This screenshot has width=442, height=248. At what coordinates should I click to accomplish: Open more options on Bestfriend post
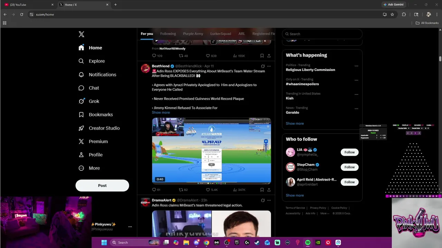click(x=269, y=66)
